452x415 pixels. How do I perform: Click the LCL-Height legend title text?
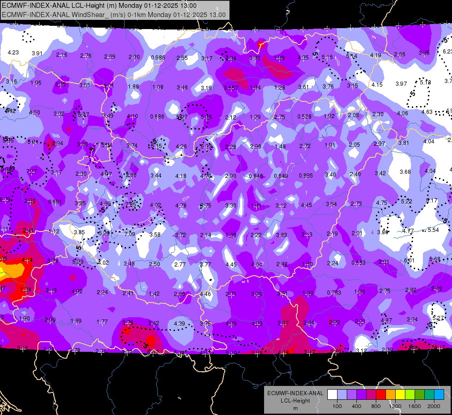pyautogui.click(x=295, y=401)
